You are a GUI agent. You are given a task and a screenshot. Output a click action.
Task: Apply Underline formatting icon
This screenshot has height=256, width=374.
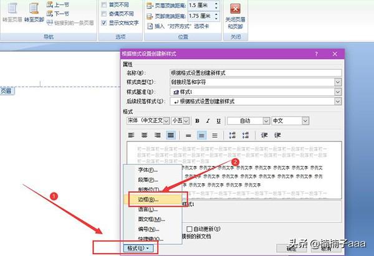218,121
